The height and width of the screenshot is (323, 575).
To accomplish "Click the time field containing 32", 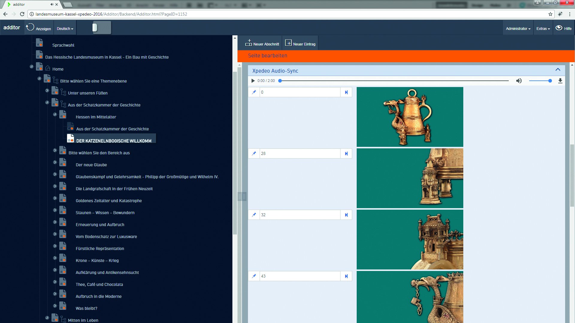I will click(x=300, y=215).
